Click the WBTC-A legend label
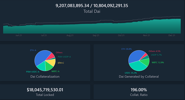Viewport: 185px width, 100px height. [55, 71]
